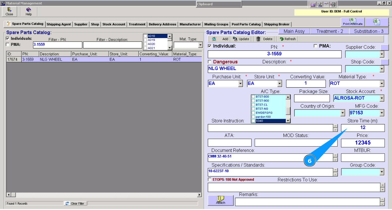Click the Clear Filter button
Screen dimensions: 392x210
(x=75, y=203)
